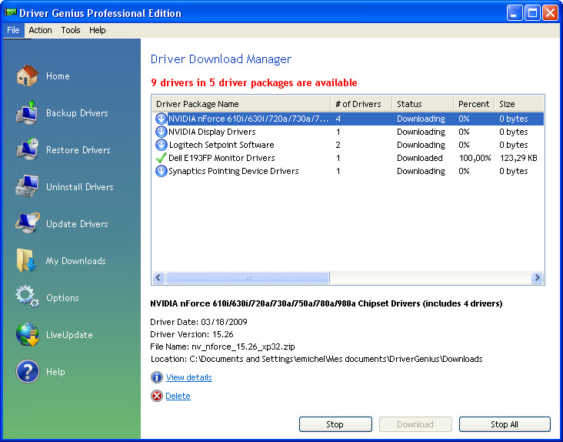563x442 pixels.
Task: Open Options sidebar label
Action: tap(62, 298)
